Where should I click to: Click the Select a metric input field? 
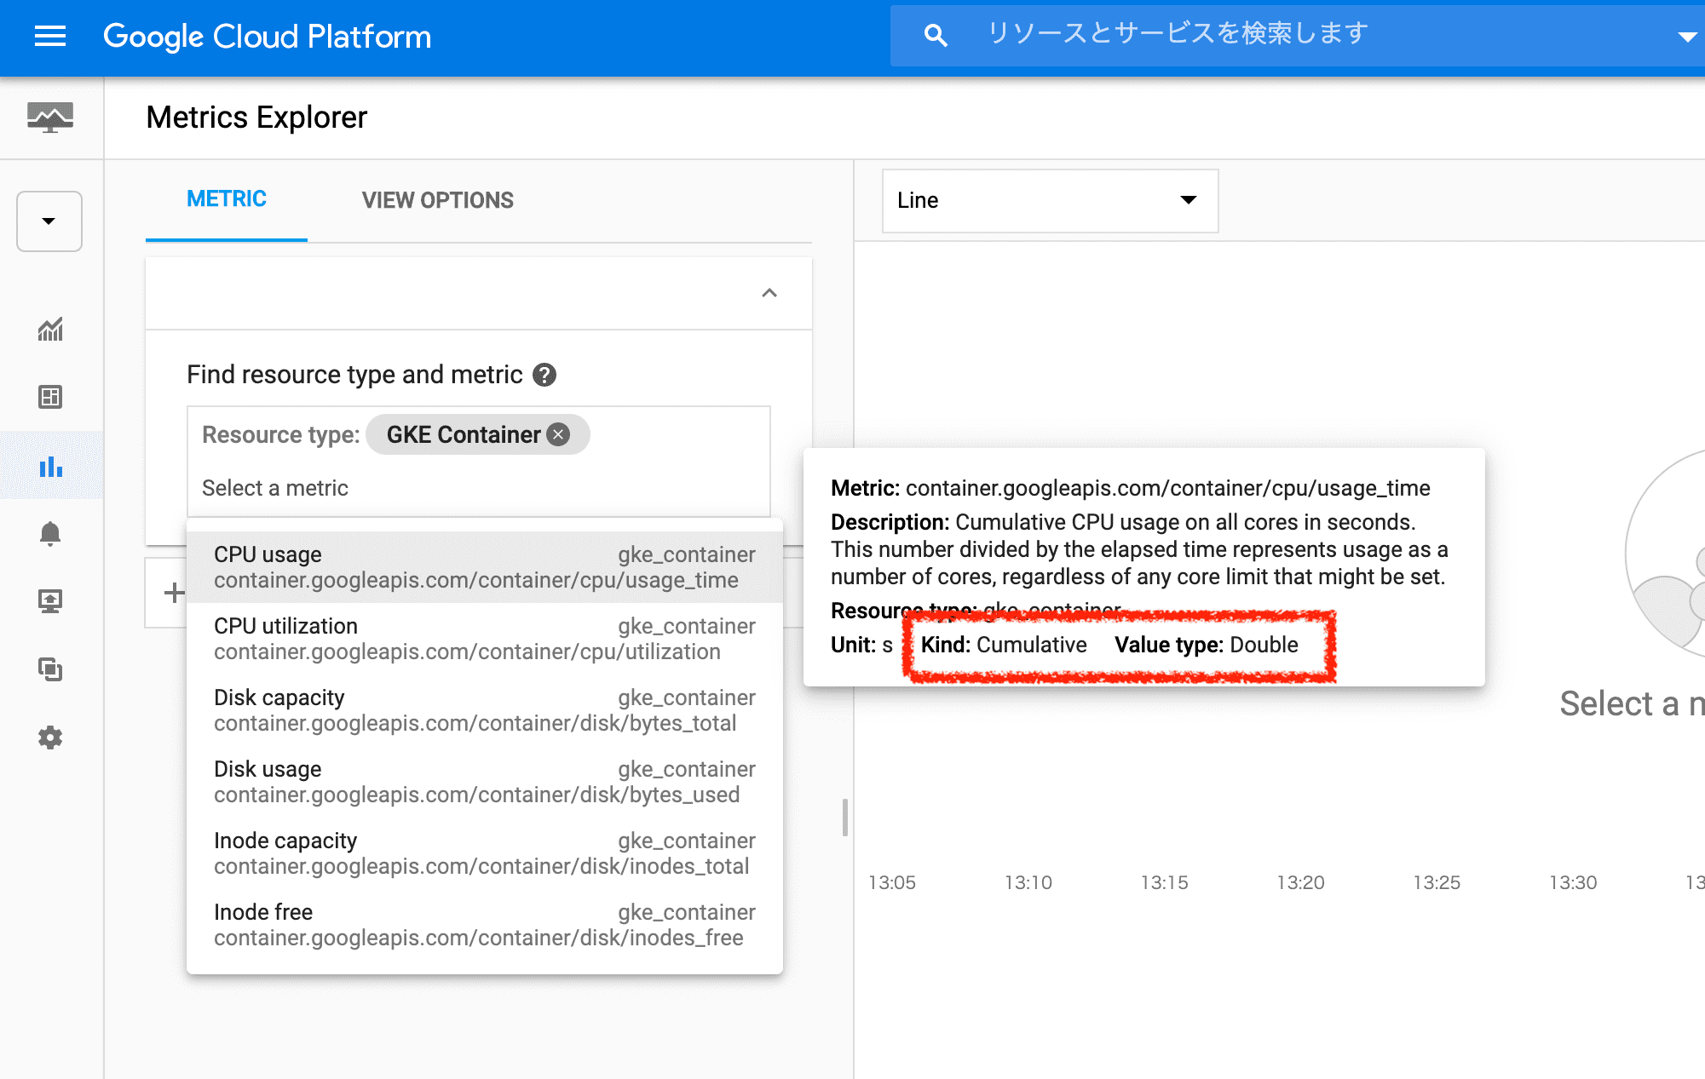479,488
